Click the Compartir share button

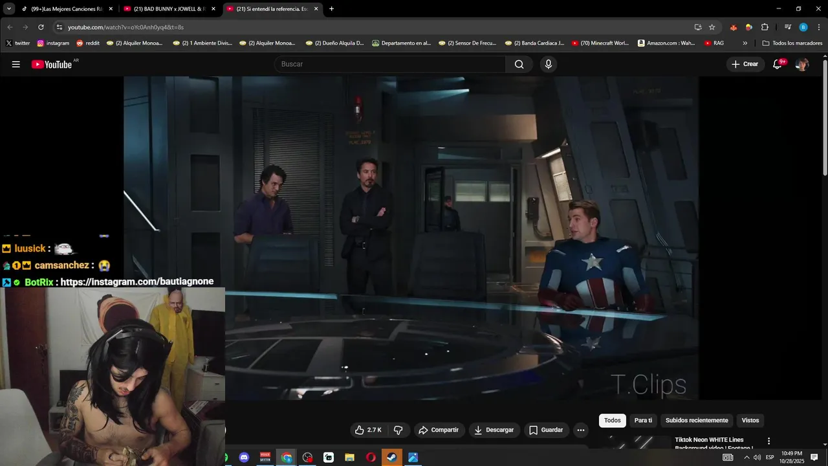pos(439,430)
